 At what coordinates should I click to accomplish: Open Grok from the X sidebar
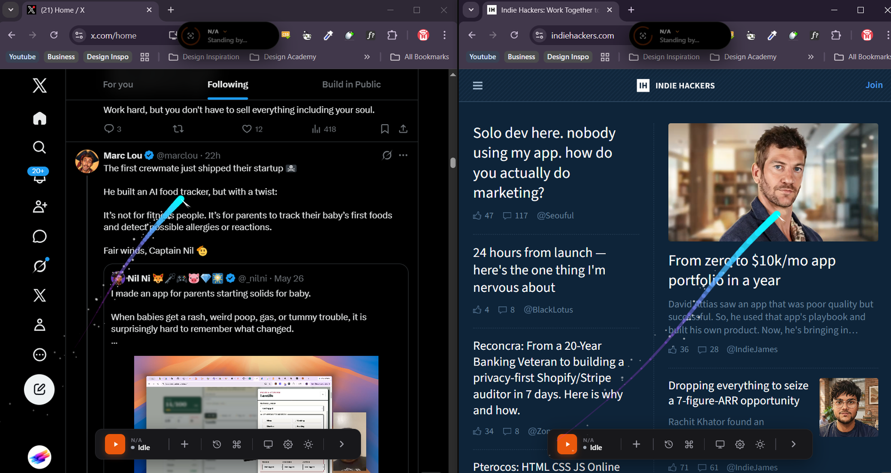tap(40, 266)
